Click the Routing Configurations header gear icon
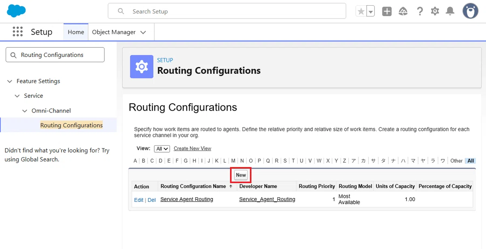486x249 pixels. (x=142, y=67)
